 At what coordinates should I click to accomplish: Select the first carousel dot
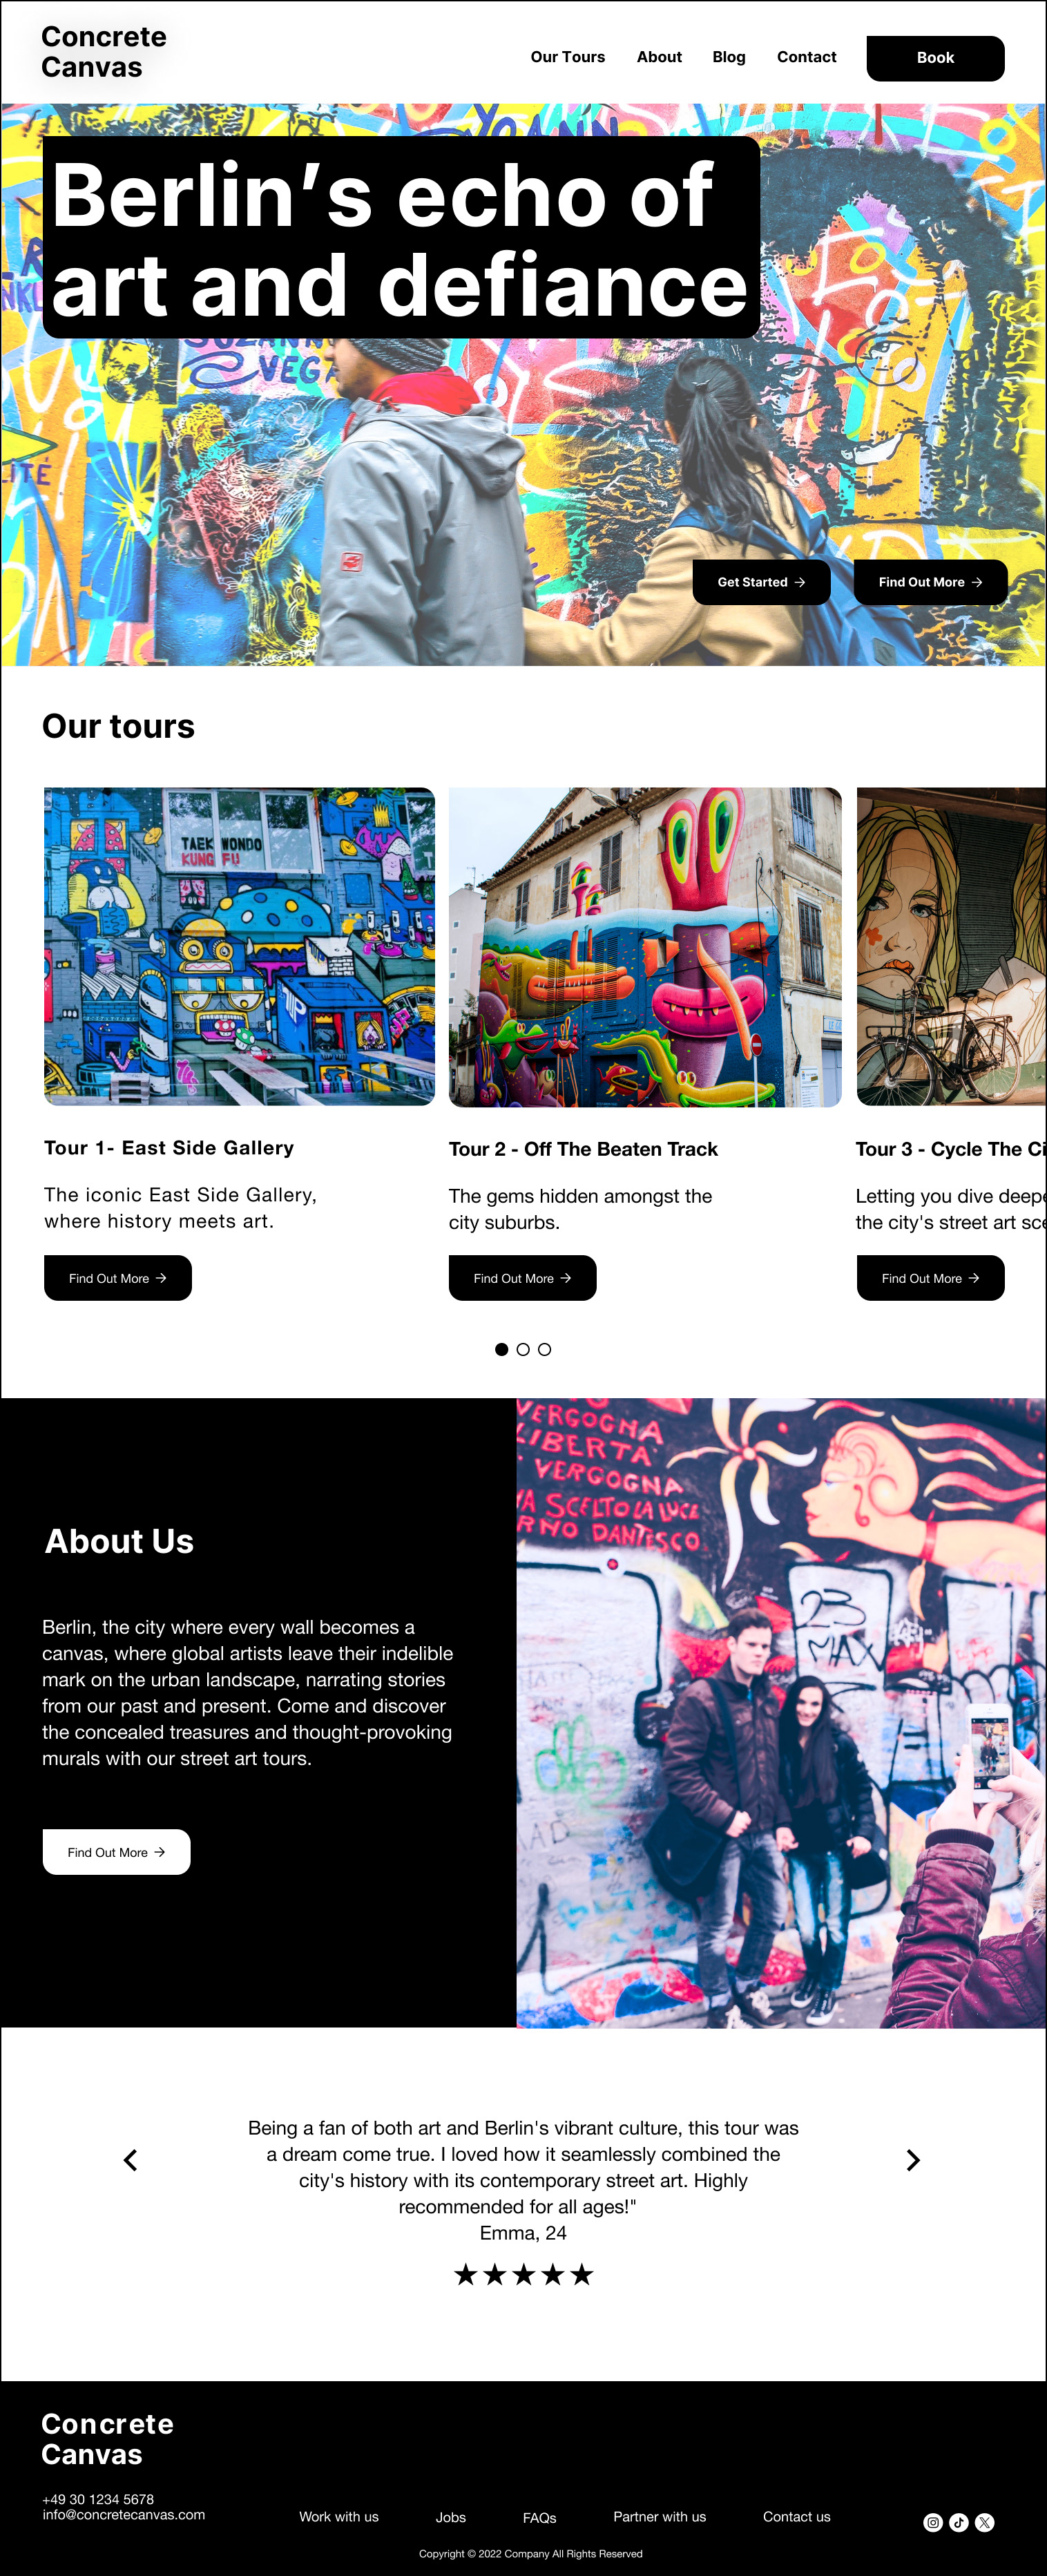pos(501,1349)
